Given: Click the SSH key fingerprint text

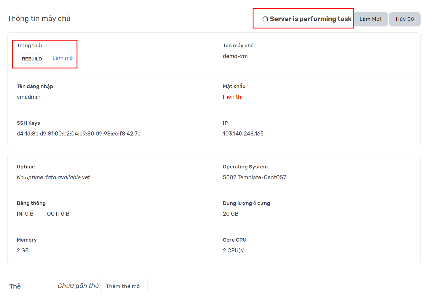Looking at the screenshot, I should (x=79, y=134).
